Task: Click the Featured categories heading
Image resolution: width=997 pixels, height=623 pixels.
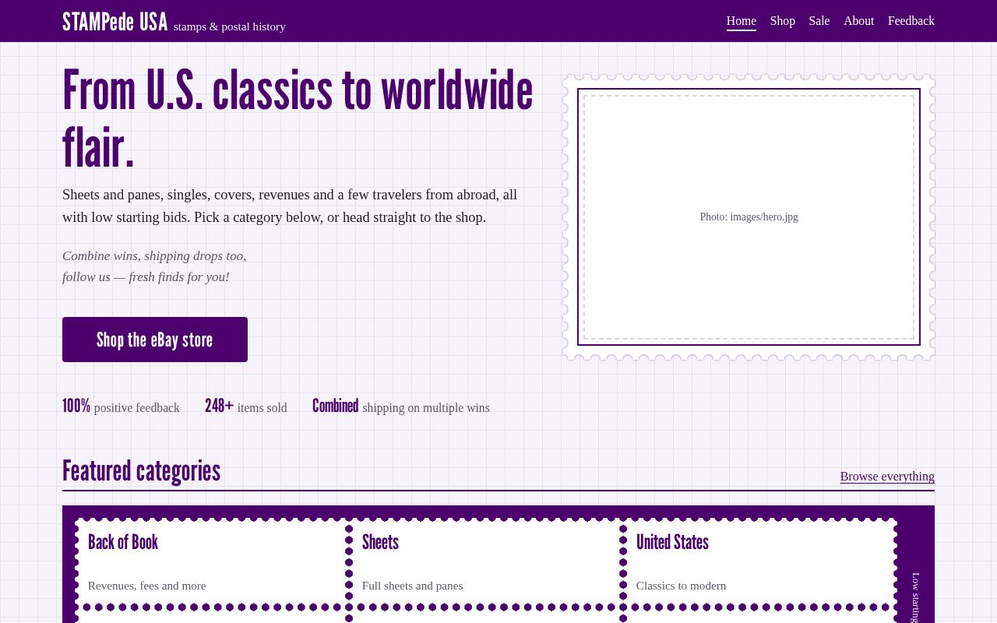Action: coord(141,471)
